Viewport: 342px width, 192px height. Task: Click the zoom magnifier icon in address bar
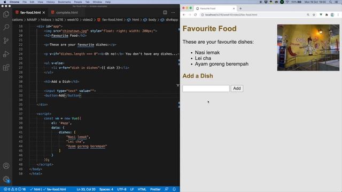tap(308, 15)
